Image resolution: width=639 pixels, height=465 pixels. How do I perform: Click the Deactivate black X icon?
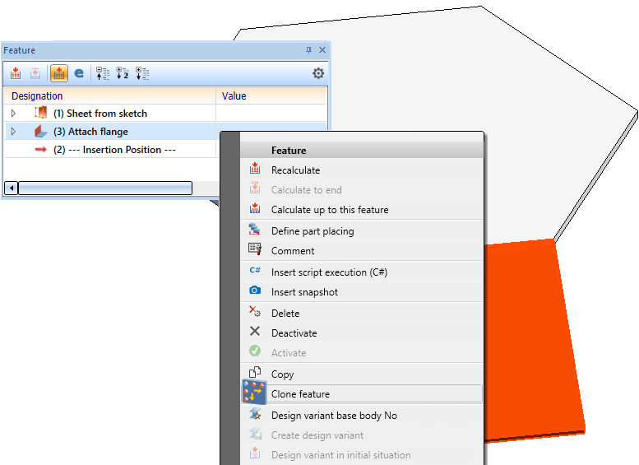tap(255, 331)
